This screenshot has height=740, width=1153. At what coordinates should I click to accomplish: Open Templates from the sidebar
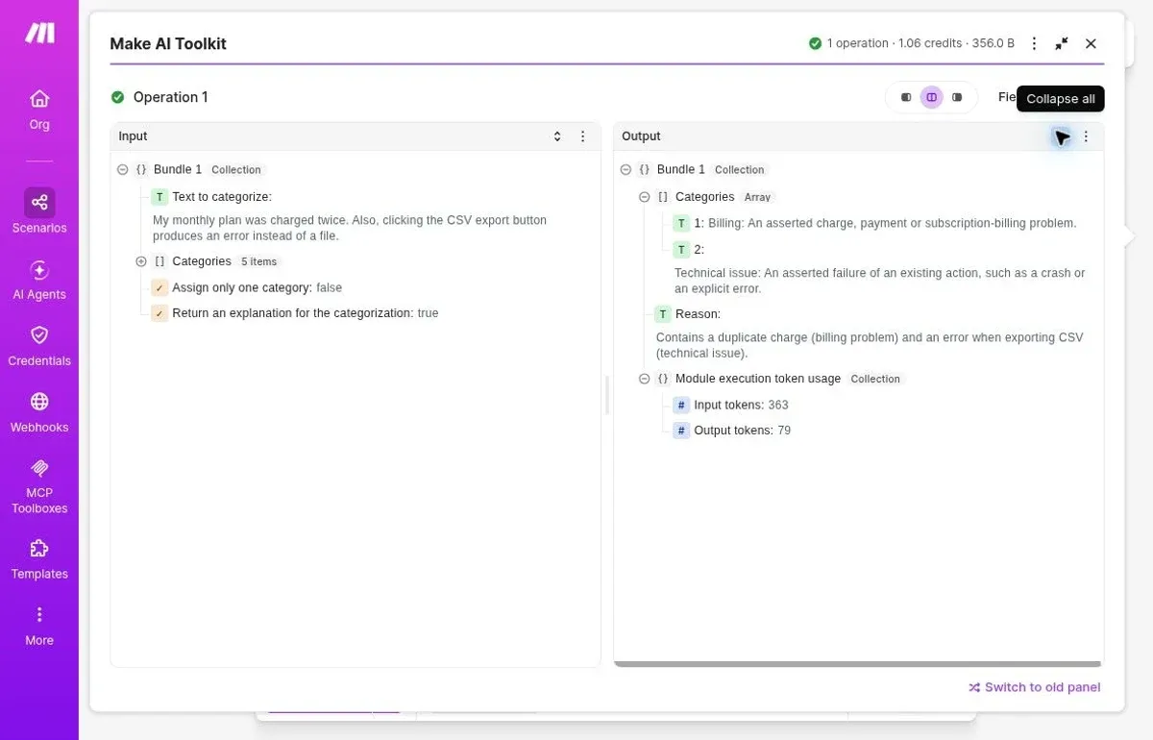pos(39,559)
